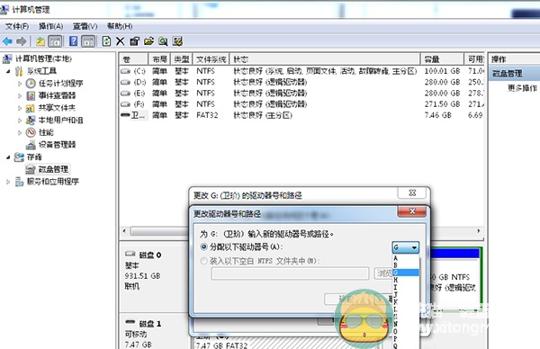Toggle the show/hide console tree icon
The width and height of the screenshot is (540, 349).
pyautogui.click(x=55, y=41)
